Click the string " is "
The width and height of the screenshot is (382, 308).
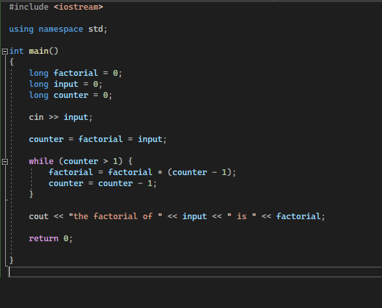pos(242,217)
